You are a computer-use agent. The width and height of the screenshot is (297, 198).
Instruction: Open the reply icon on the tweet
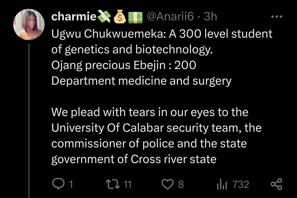tap(57, 184)
